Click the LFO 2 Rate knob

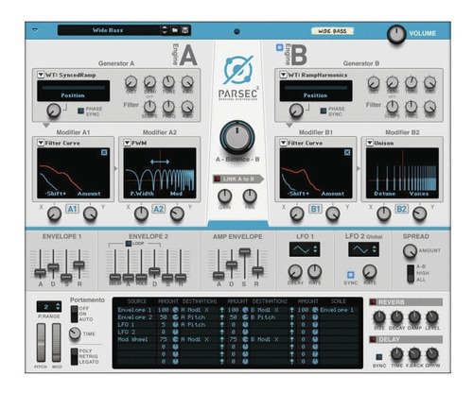[x=370, y=271]
